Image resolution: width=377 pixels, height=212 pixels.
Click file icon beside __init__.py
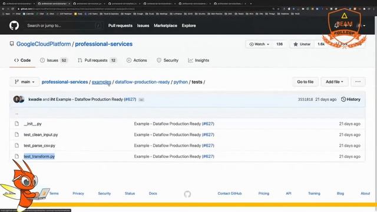16,124
